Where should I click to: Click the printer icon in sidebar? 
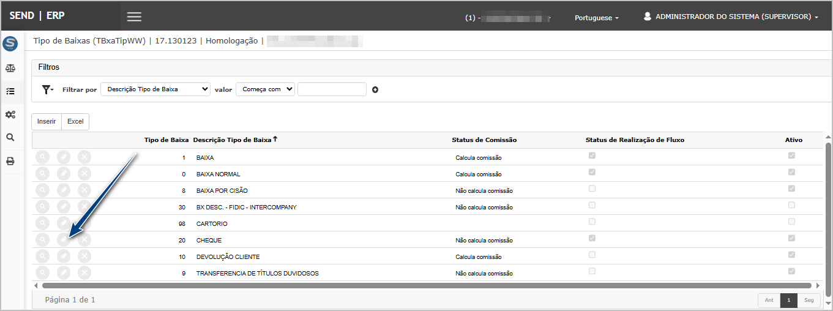click(x=10, y=162)
